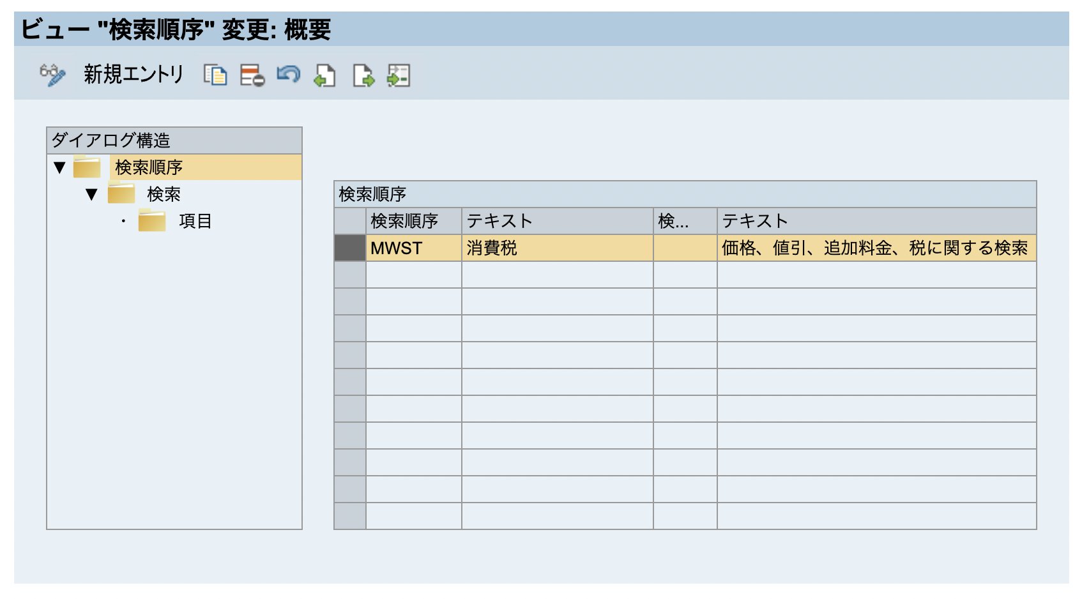Click the folder icon beside 項目

pos(152,221)
